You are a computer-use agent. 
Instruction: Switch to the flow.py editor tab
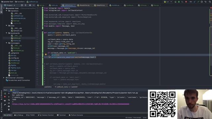coord(156,5)
